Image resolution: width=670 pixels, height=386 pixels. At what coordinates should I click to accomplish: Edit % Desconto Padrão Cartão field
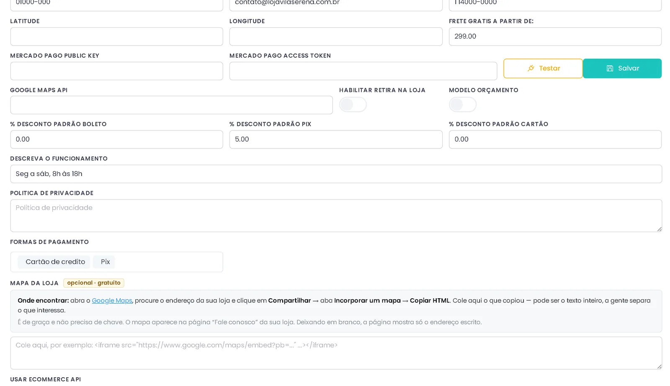(x=555, y=139)
